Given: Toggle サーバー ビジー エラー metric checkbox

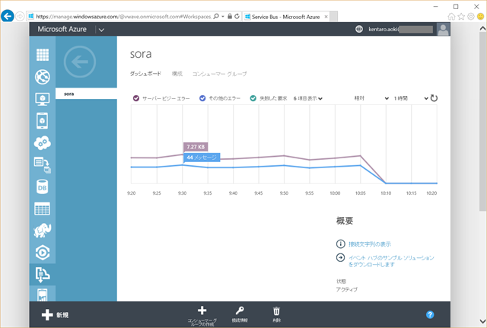Looking at the screenshot, I should 136,98.
